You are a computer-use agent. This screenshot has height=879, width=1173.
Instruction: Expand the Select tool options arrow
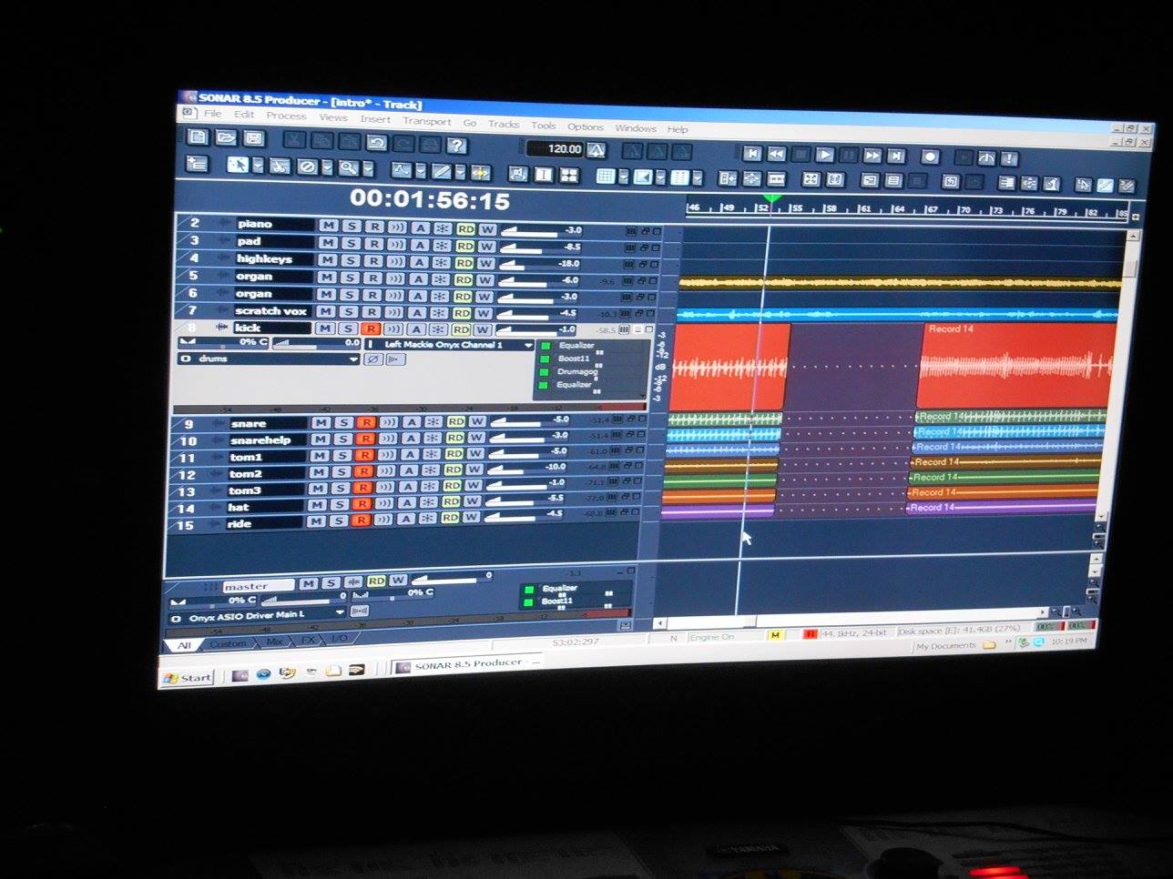258,166
